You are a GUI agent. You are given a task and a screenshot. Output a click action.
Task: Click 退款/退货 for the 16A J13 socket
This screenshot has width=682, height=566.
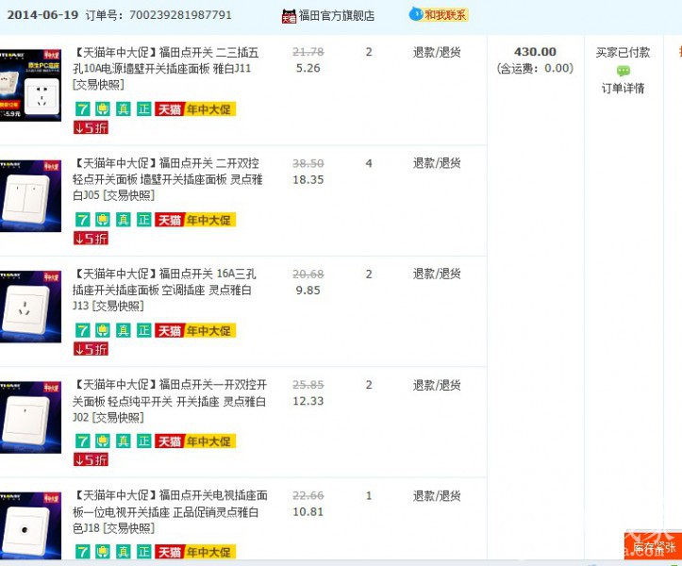(x=437, y=275)
